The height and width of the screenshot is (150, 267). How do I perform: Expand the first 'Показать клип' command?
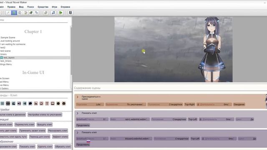[x=78, y=113]
